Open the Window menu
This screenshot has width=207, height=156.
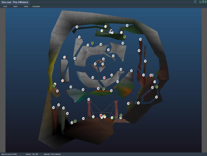[36, 6]
